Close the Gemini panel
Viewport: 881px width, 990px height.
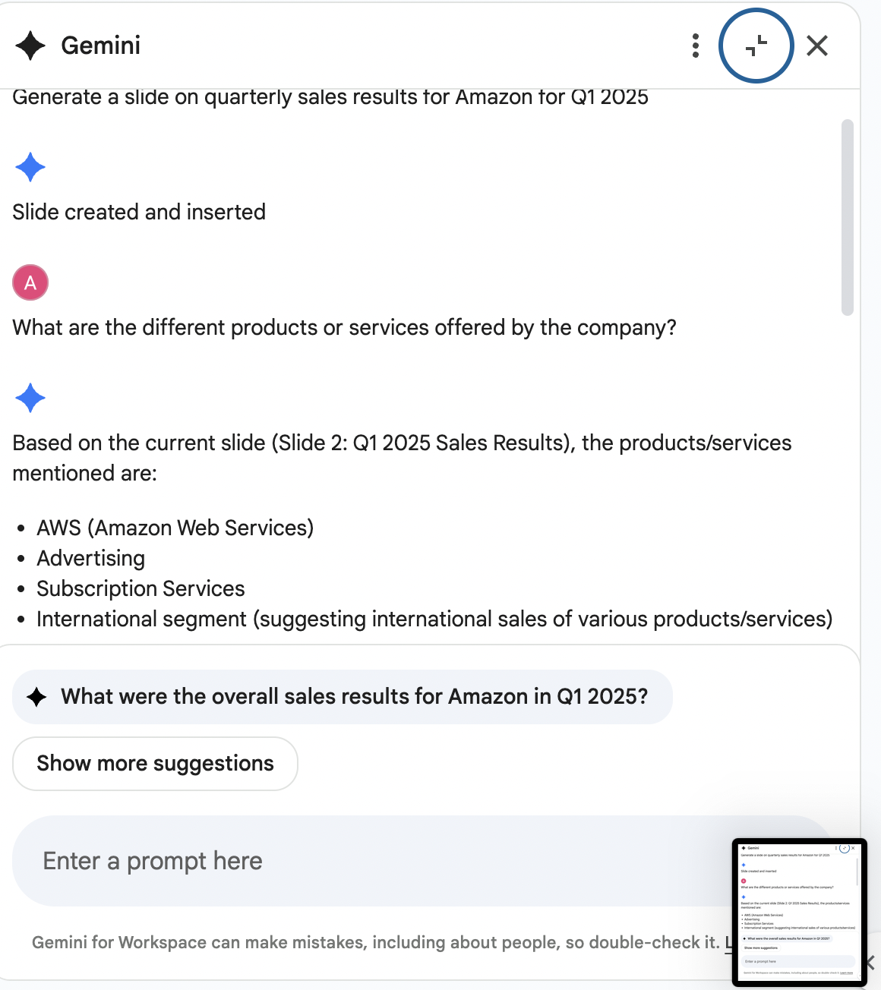click(817, 46)
